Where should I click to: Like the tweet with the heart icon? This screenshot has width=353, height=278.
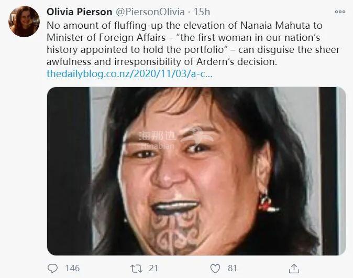point(215,268)
